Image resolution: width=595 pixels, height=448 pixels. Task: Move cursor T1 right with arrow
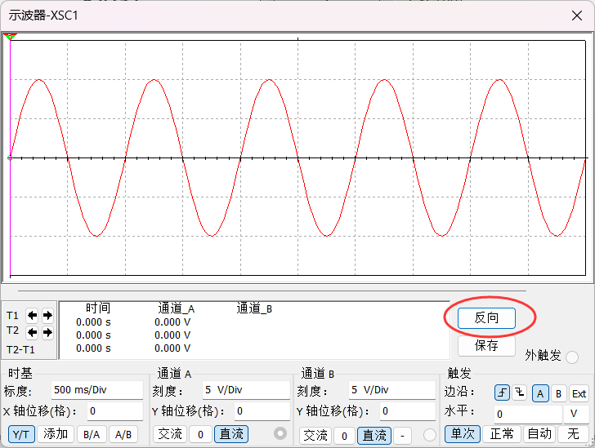pyautogui.click(x=47, y=315)
